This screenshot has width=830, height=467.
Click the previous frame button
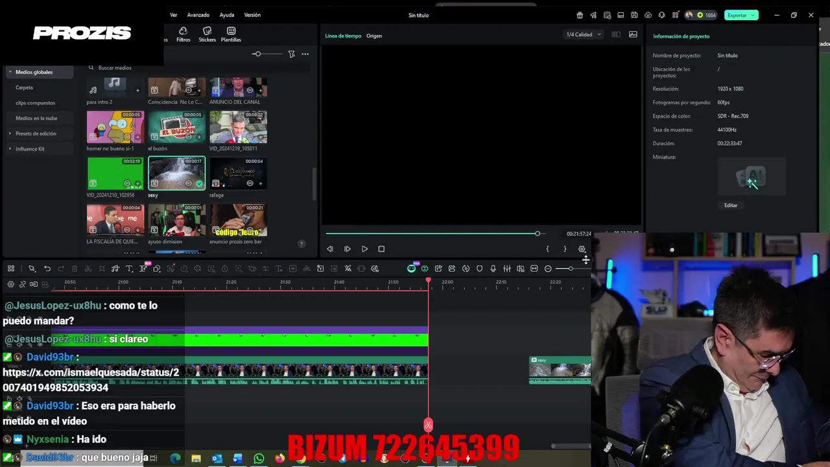[330, 249]
